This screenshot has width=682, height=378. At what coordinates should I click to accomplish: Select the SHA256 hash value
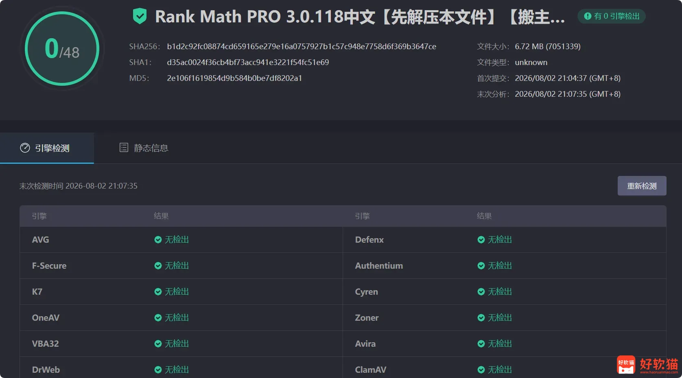click(x=302, y=46)
